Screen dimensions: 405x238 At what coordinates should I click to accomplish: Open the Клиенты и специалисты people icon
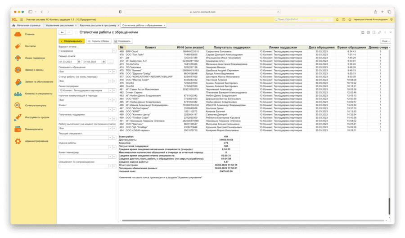pyautogui.click(x=18, y=94)
